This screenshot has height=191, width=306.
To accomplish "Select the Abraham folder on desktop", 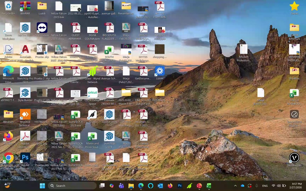I will (8, 116).
